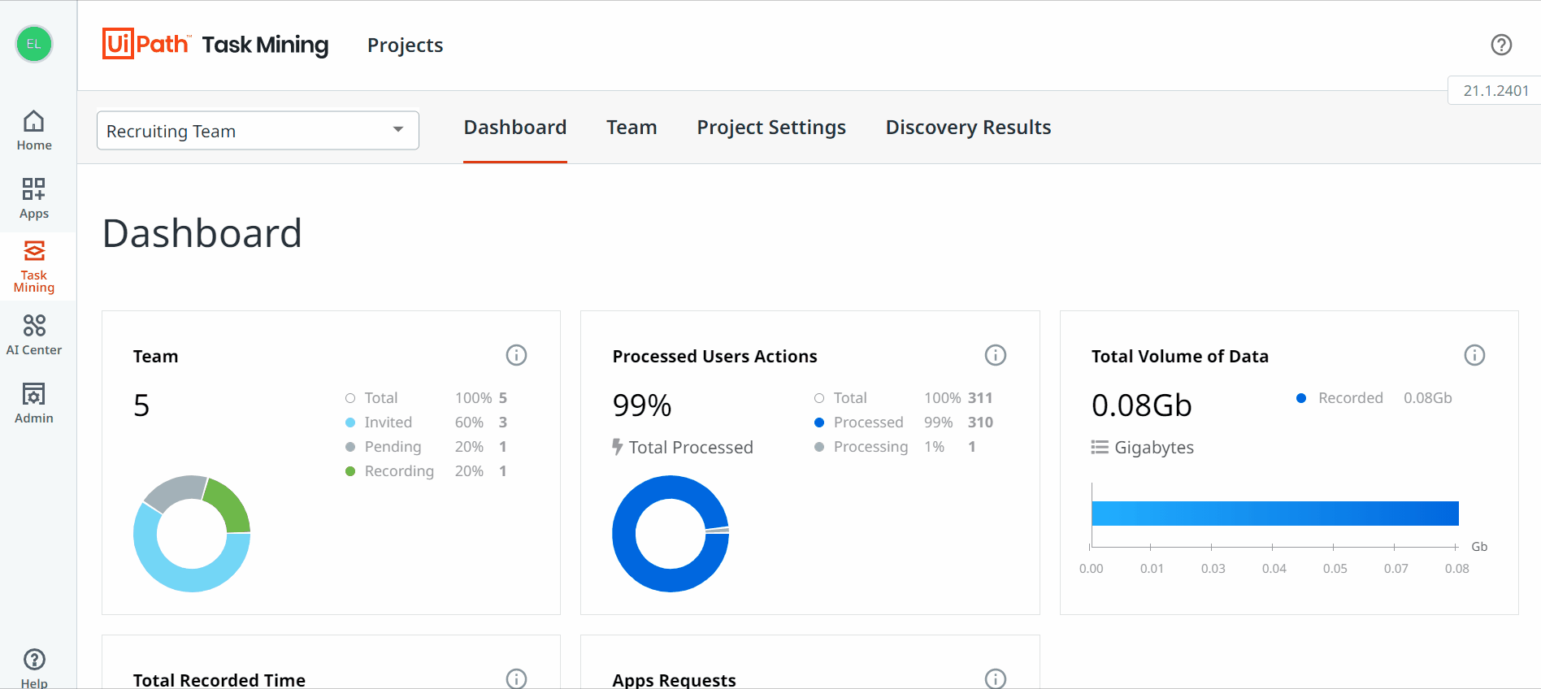1541x689 pixels.
Task: Click the dropdown arrow of project selector
Action: click(398, 130)
